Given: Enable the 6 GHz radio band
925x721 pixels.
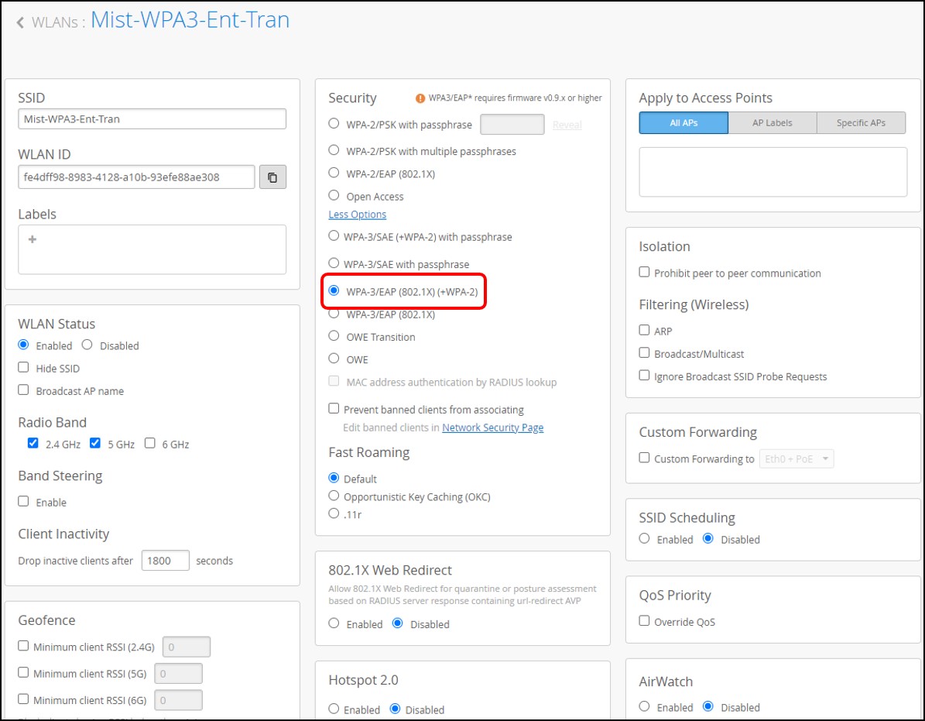Looking at the screenshot, I should [150, 443].
